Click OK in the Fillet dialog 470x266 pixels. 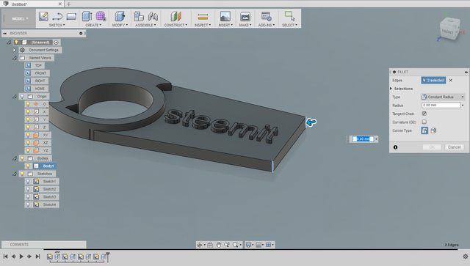432,147
